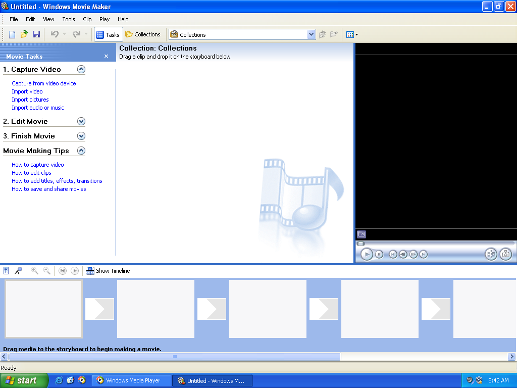Click the Up One Level icon
Viewport: 517px width, 388px height.
click(323, 34)
